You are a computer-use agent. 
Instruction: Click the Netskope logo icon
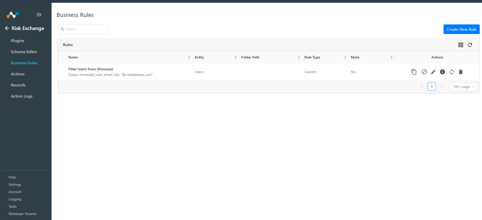coord(13,15)
